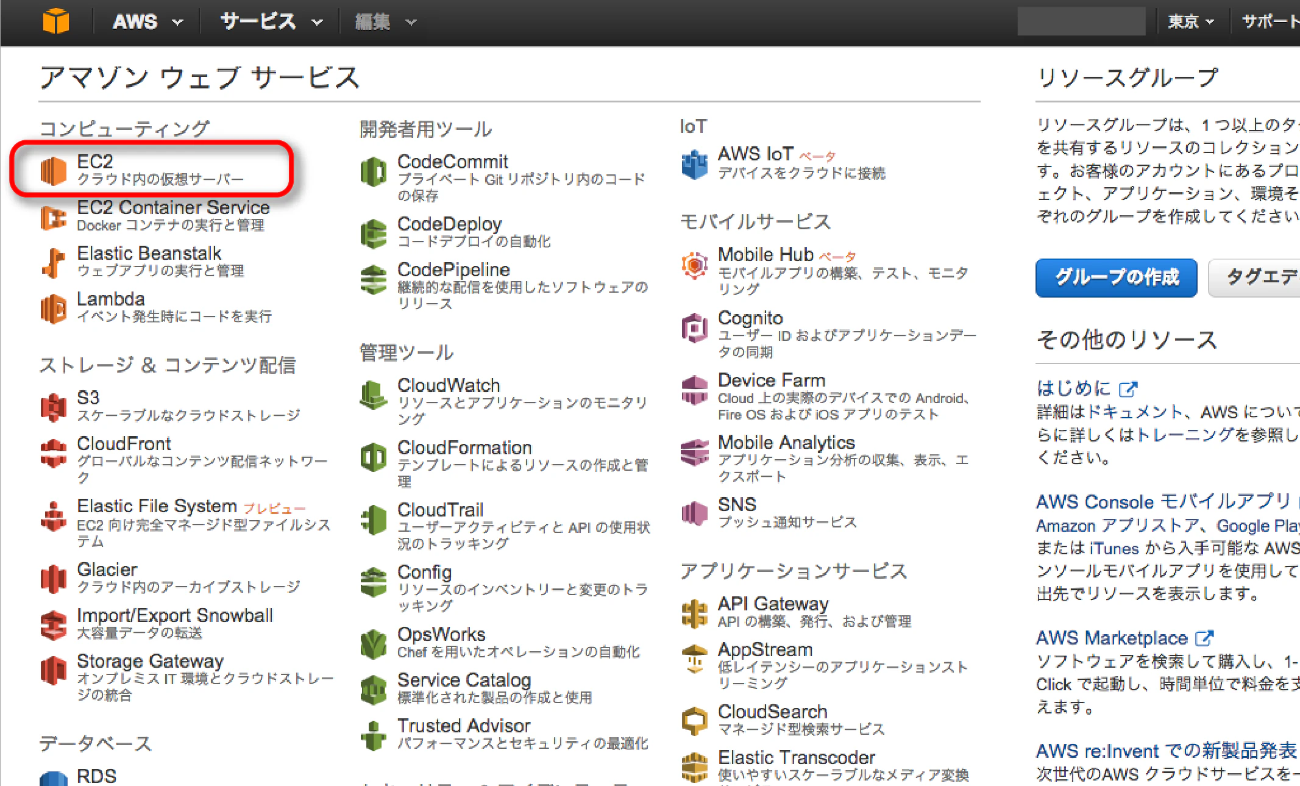Click the CodeCommit icon

click(374, 171)
